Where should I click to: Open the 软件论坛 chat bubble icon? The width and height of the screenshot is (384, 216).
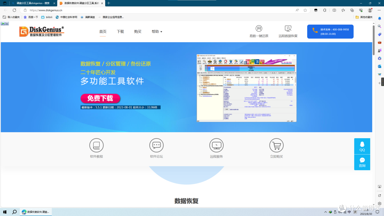click(x=156, y=145)
